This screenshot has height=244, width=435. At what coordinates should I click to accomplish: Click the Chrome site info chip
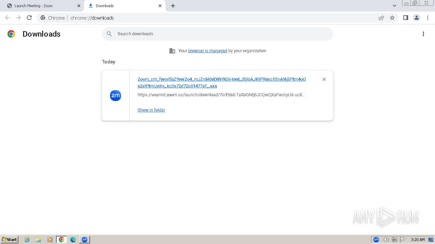tap(53, 18)
